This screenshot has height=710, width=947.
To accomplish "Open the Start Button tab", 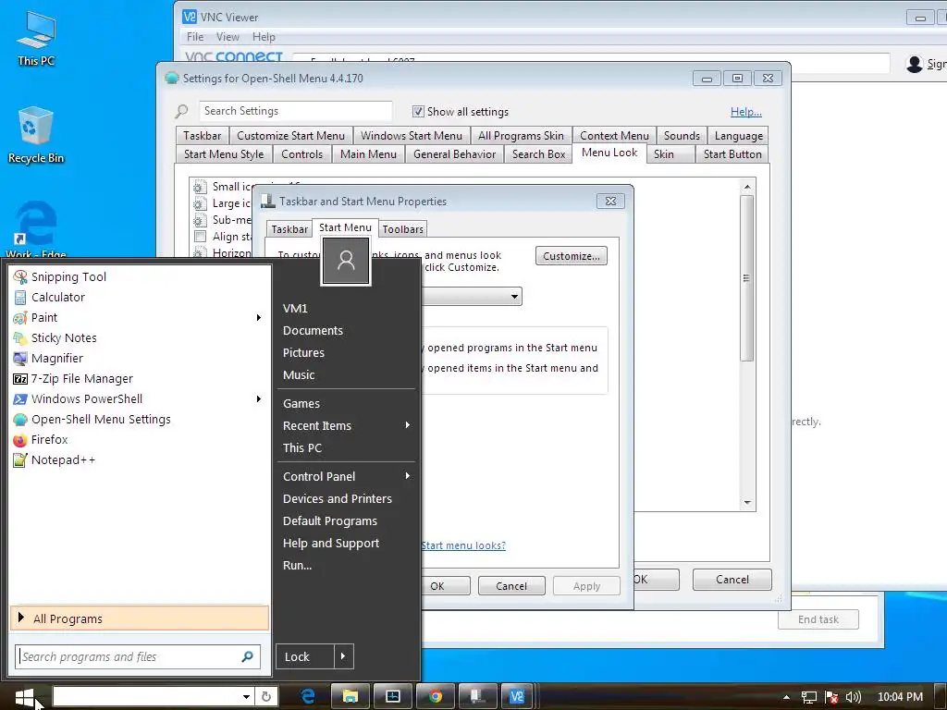I will pyautogui.click(x=732, y=154).
